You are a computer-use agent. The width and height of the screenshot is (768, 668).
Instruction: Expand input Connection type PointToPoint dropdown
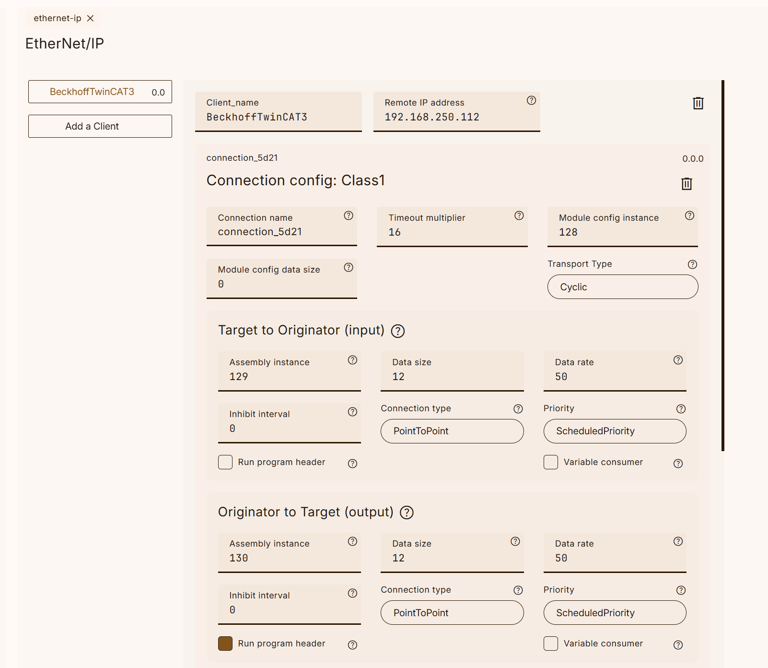click(452, 431)
